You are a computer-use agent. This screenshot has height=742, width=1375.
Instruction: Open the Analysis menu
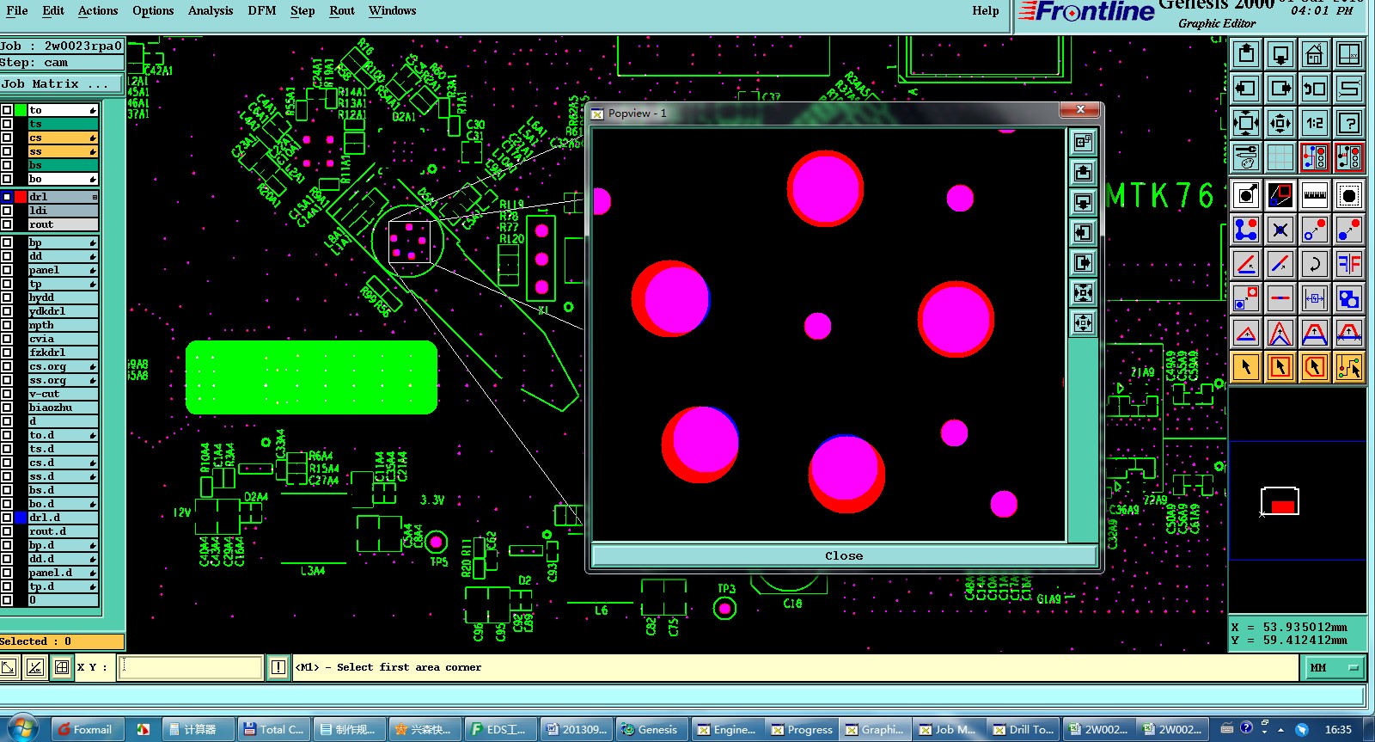click(x=211, y=10)
